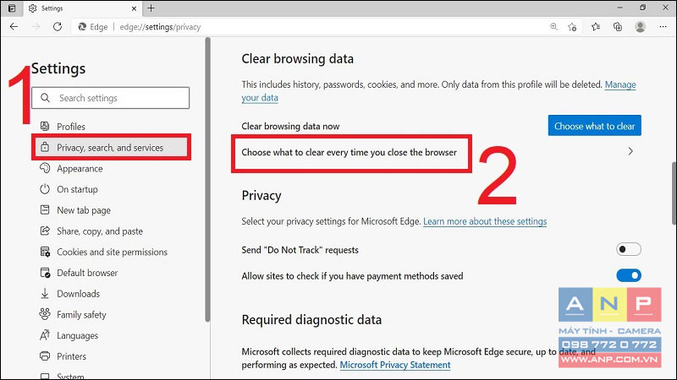Toggle Allow sites to check payment methods

coord(629,275)
